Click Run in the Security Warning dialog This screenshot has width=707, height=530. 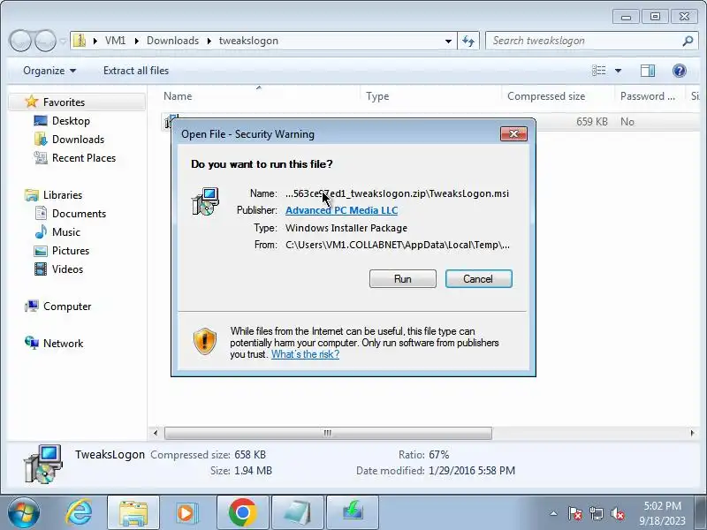[403, 278]
